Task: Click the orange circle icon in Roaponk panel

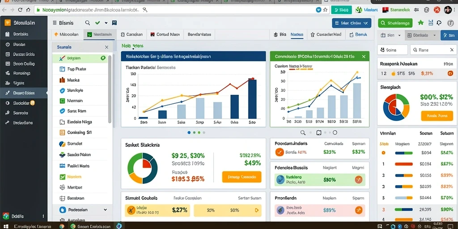Action: click(x=450, y=74)
